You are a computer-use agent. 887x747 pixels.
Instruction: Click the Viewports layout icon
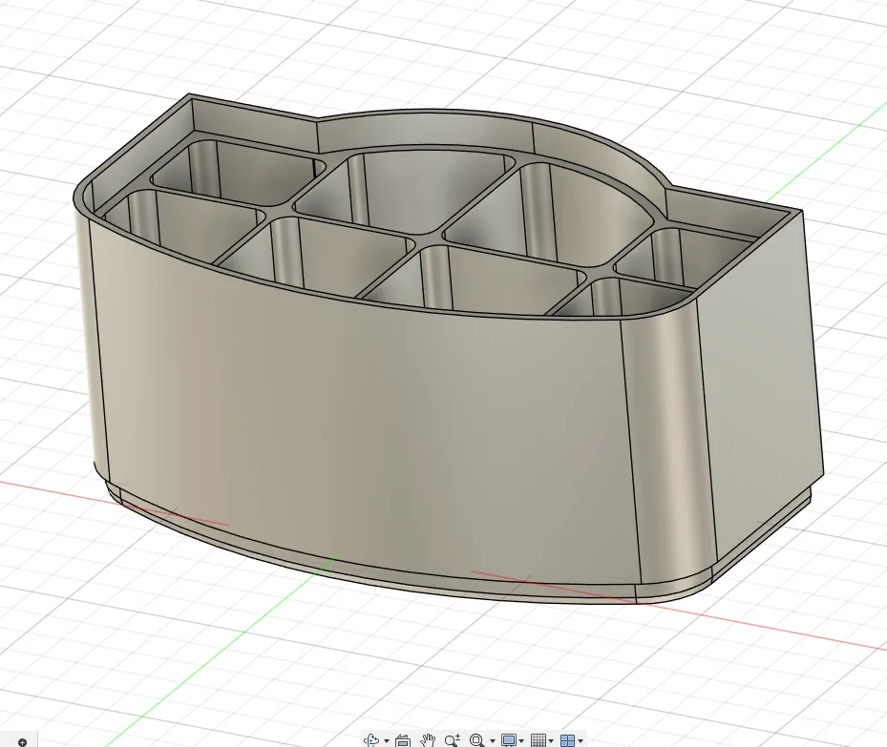[567, 740]
